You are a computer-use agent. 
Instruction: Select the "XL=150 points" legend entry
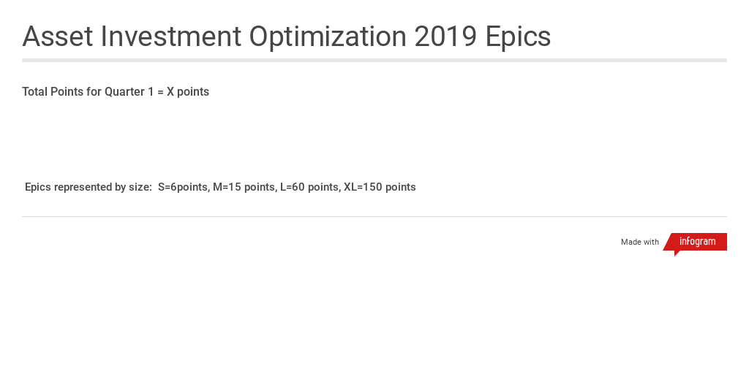click(380, 187)
